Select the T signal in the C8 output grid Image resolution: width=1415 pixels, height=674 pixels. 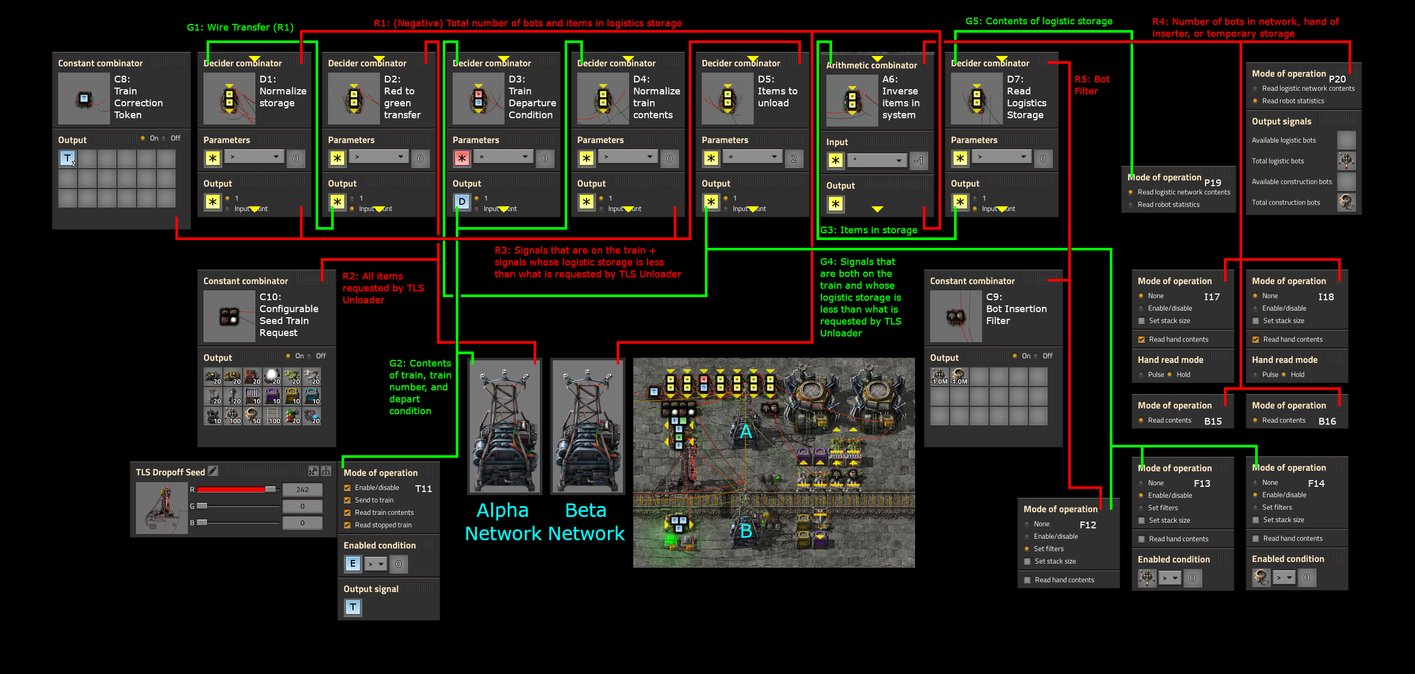tap(67, 159)
